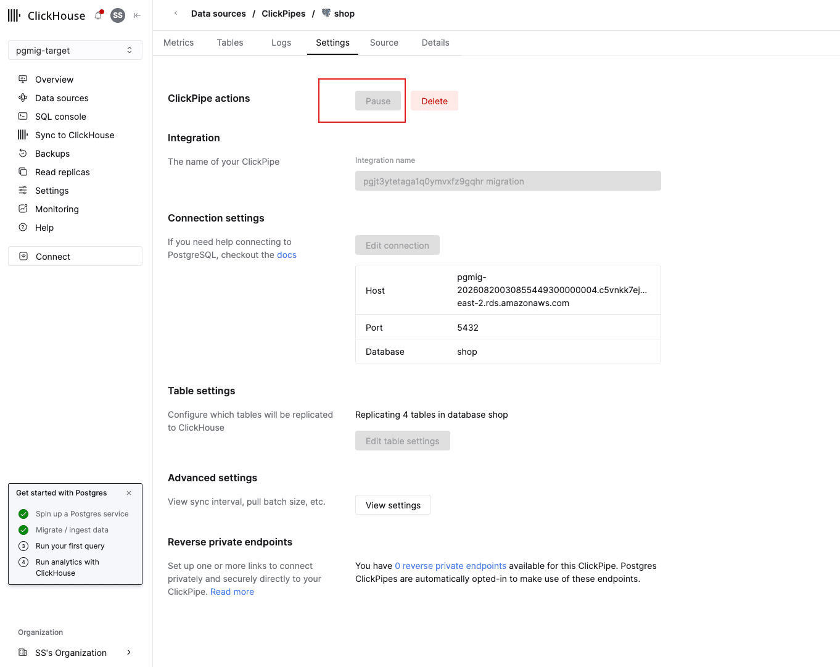
Task: Click Run your first query step
Action: pyautogui.click(x=70, y=546)
